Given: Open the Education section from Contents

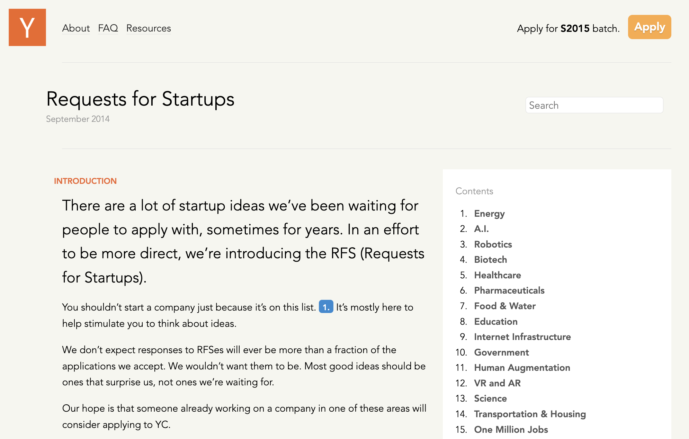Looking at the screenshot, I should pos(496,321).
